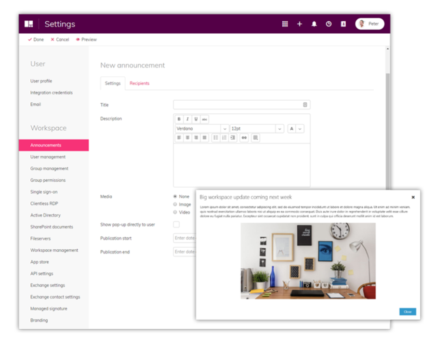
Task: Toggle italic formatting
Action: coord(187,119)
